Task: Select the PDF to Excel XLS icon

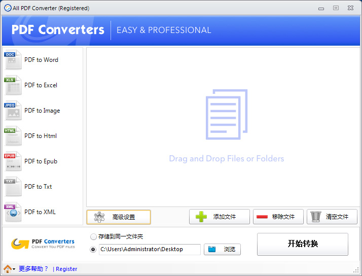Action: pos(13,85)
